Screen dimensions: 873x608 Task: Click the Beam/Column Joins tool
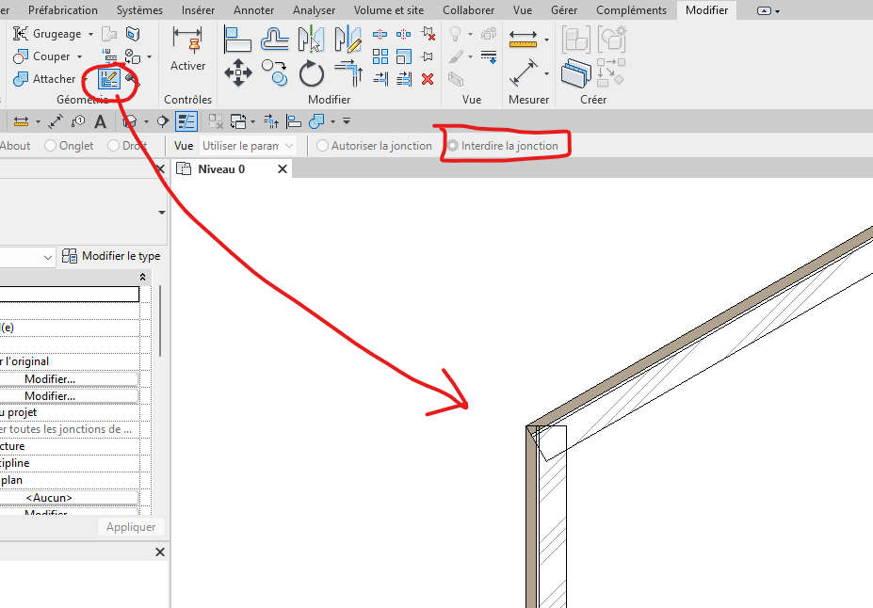click(x=110, y=56)
